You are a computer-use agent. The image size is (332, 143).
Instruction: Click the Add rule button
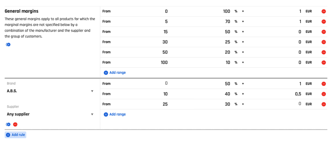click(x=15, y=135)
